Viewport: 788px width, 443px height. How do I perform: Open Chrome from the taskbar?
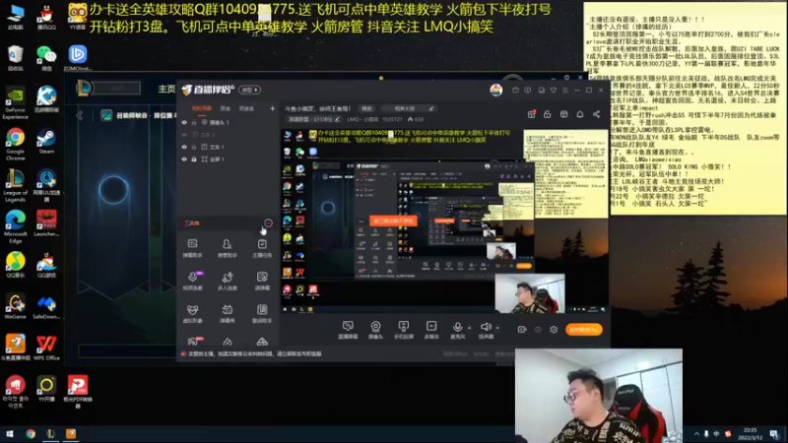point(31,434)
